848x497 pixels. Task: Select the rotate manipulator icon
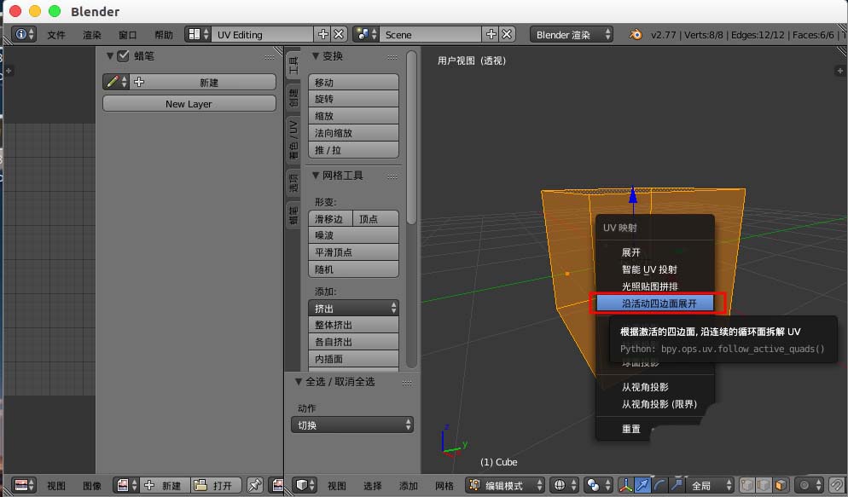[659, 484]
